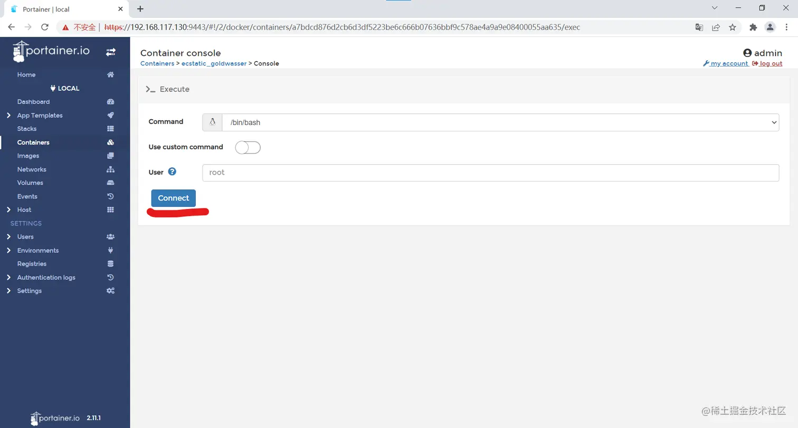Click the Events history icon

[110, 196]
